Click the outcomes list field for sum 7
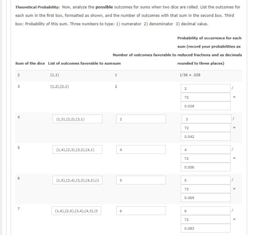272x235 pixels. click(76, 211)
